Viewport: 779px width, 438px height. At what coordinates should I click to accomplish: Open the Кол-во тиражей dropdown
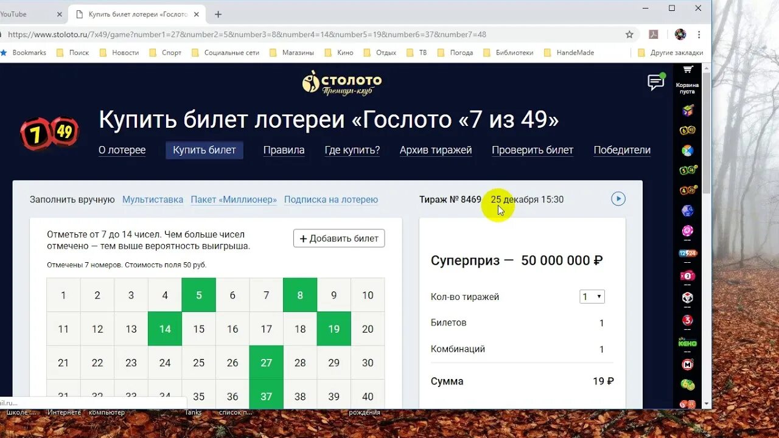click(x=592, y=297)
